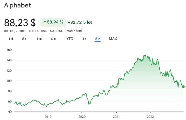Open the Prohlášení disclaimer link

74,31
